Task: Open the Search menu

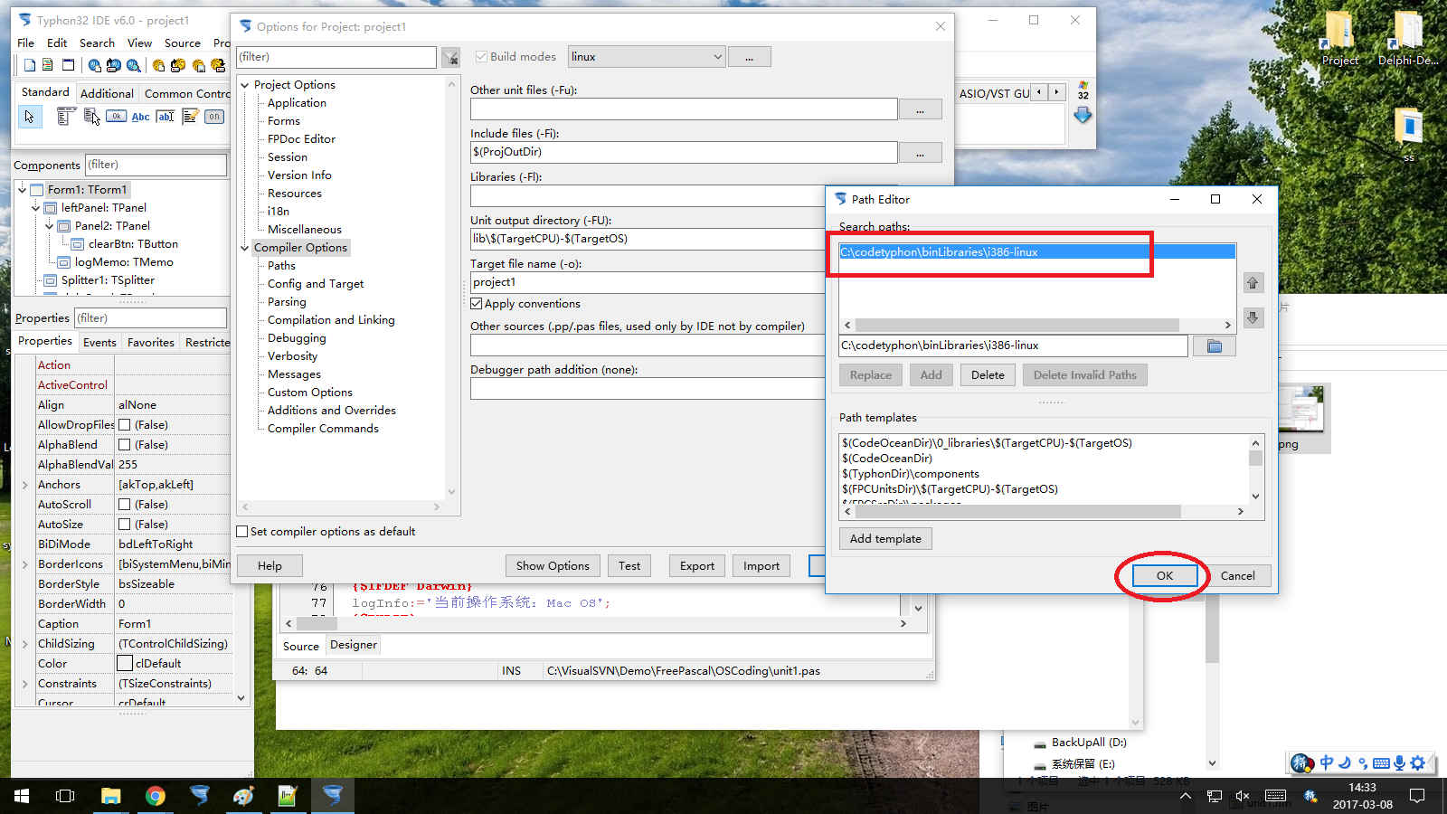Action: tap(97, 43)
